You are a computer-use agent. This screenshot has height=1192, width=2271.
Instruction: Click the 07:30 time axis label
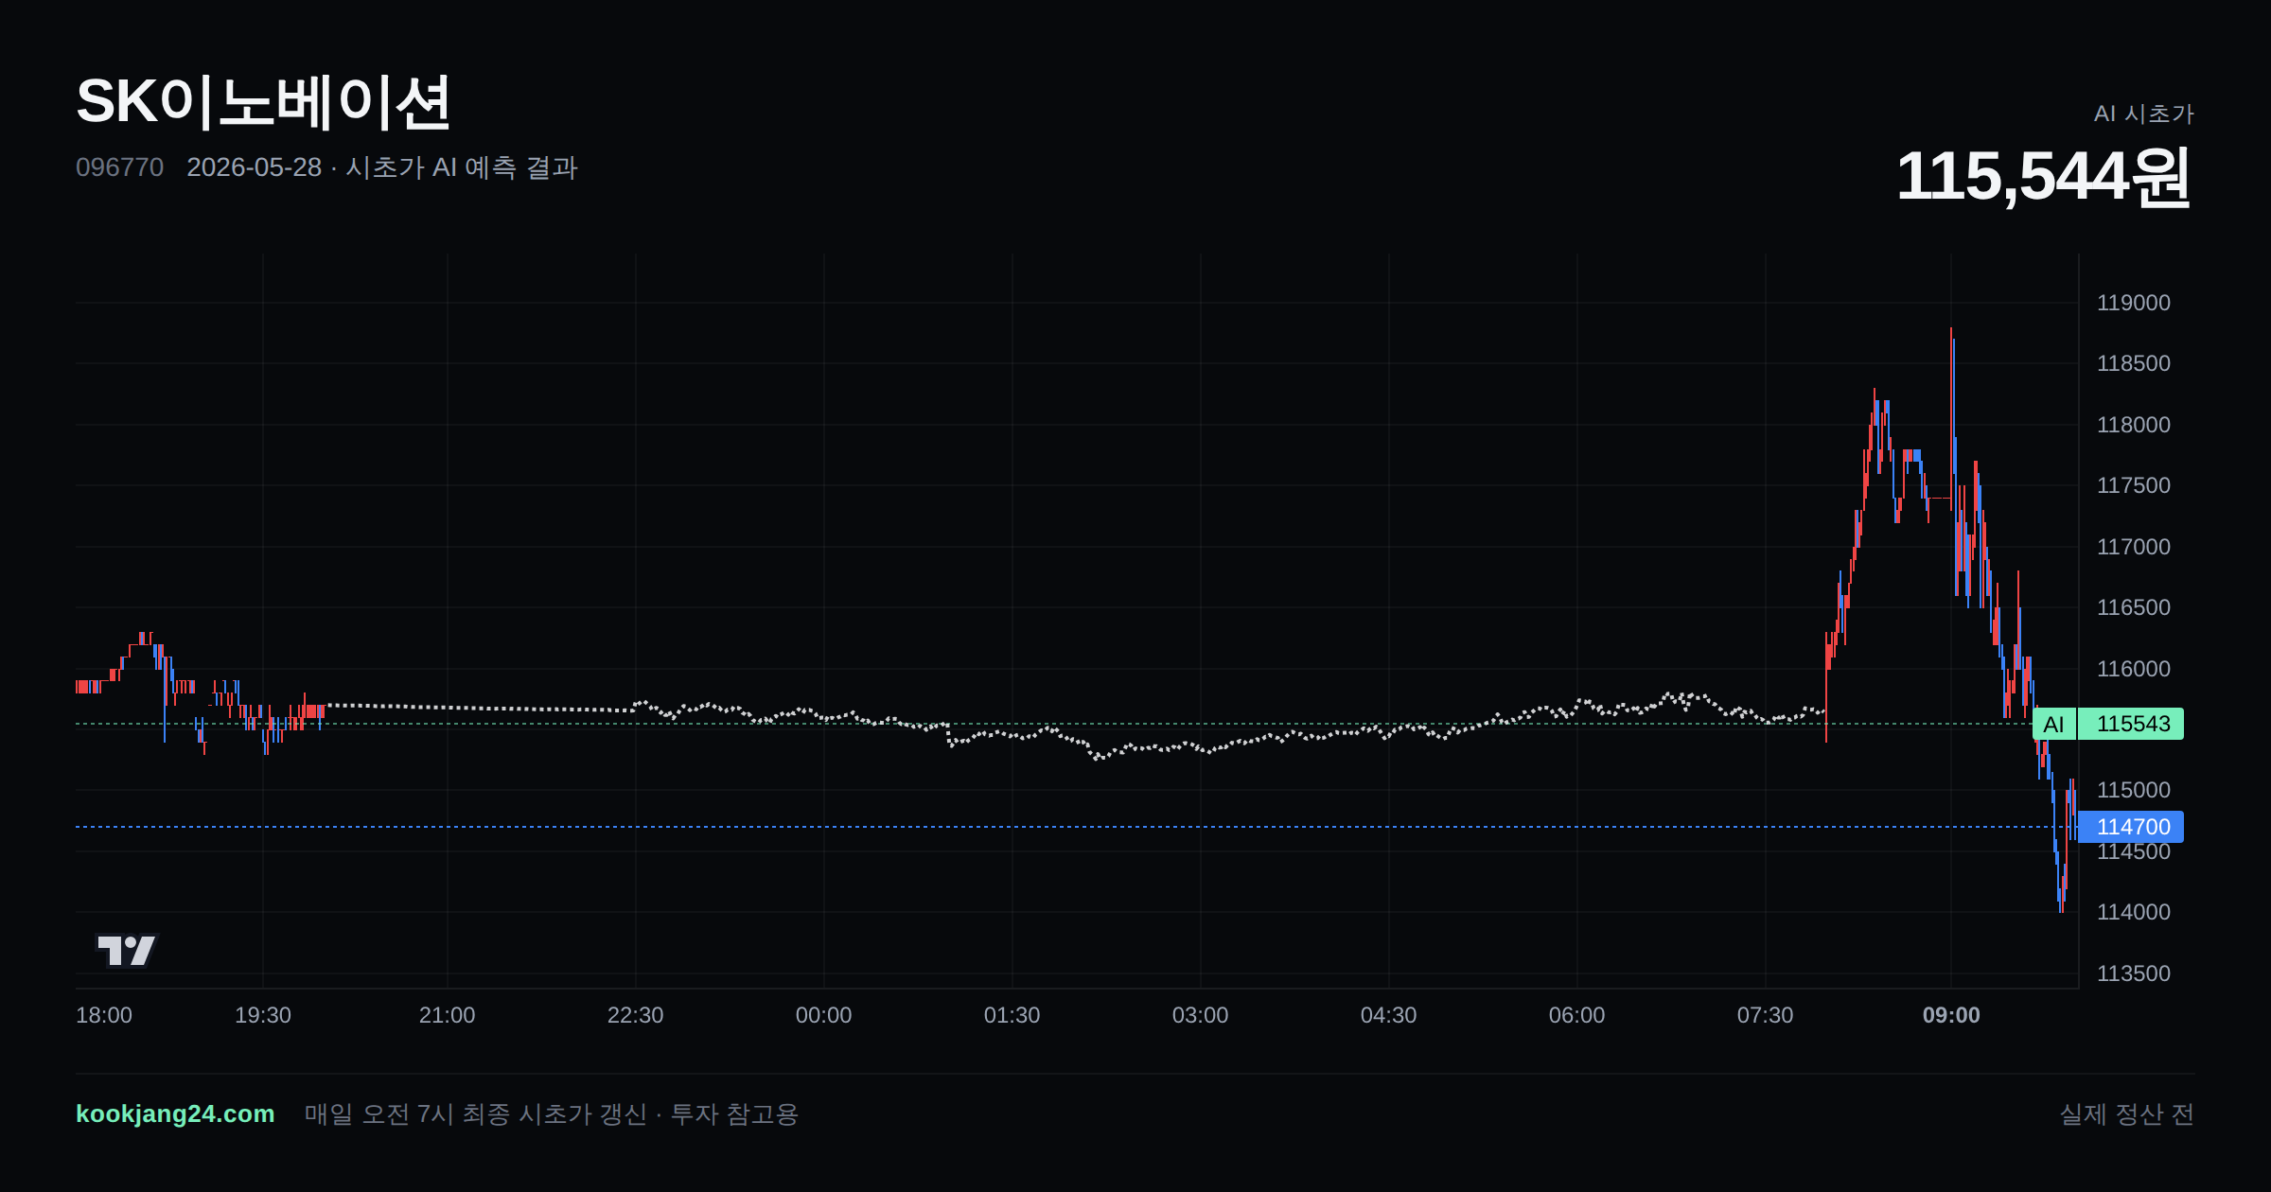pos(1766,1015)
